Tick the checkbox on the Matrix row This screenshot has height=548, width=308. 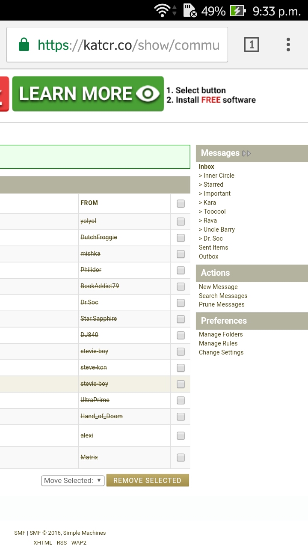[181, 458]
